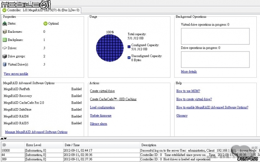The width and height of the screenshot is (260, 162).
Task: Open How to enable MegaRAID Advanced Software Options help
Action: click(x=212, y=107)
